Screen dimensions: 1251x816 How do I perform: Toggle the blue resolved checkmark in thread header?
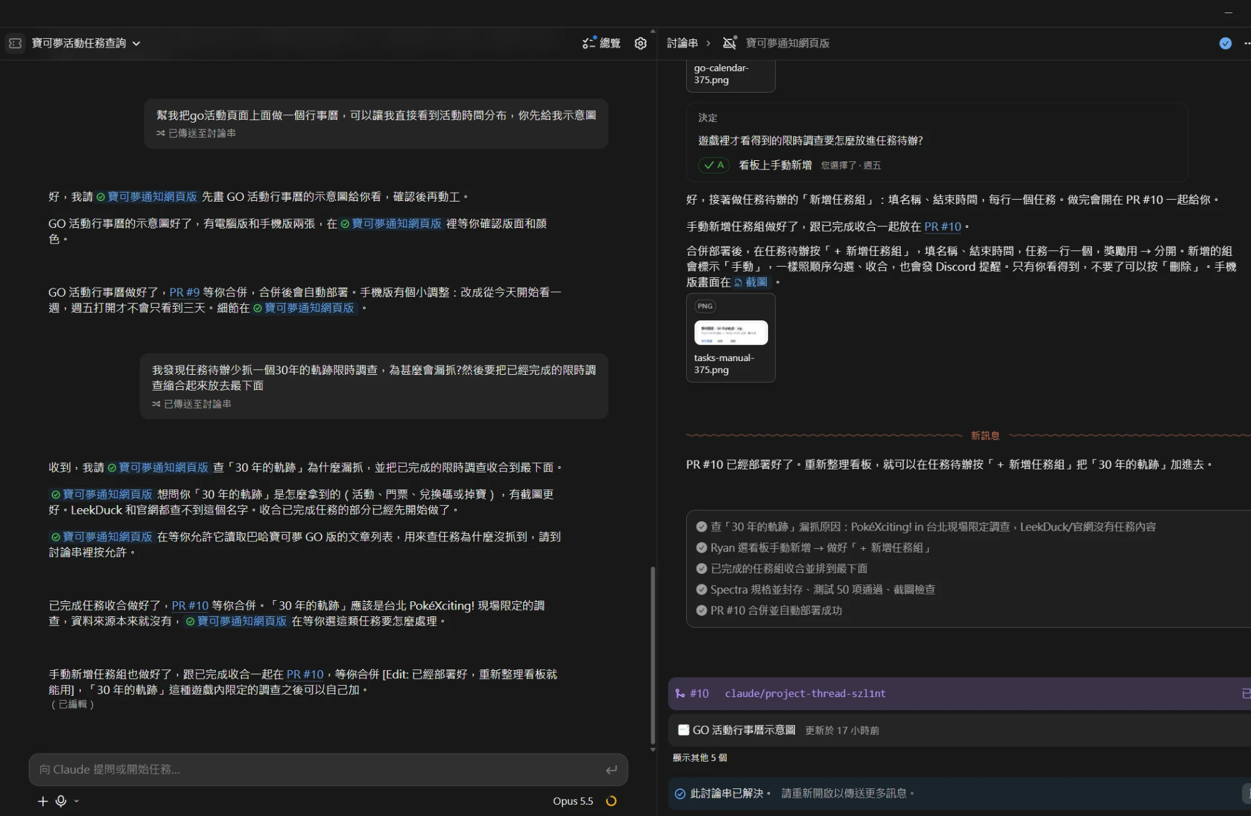[1225, 43]
